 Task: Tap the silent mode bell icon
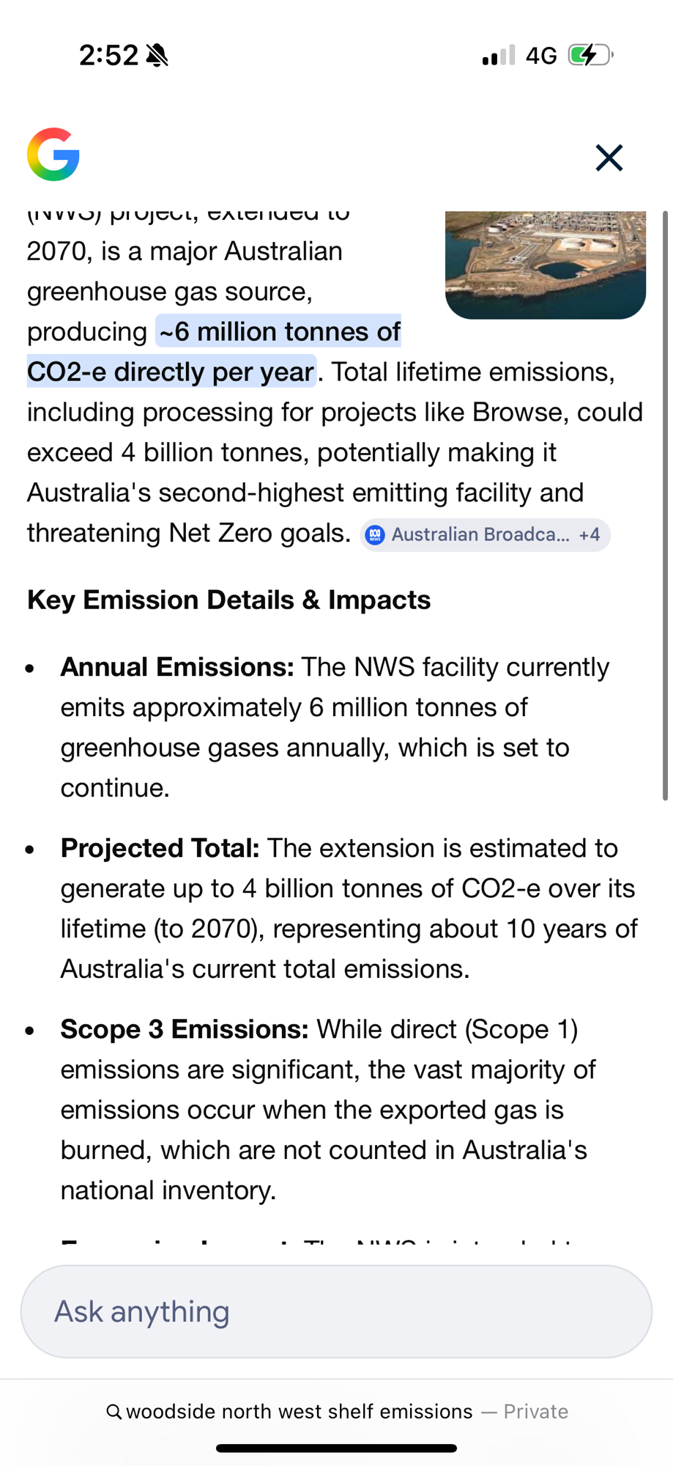click(157, 55)
